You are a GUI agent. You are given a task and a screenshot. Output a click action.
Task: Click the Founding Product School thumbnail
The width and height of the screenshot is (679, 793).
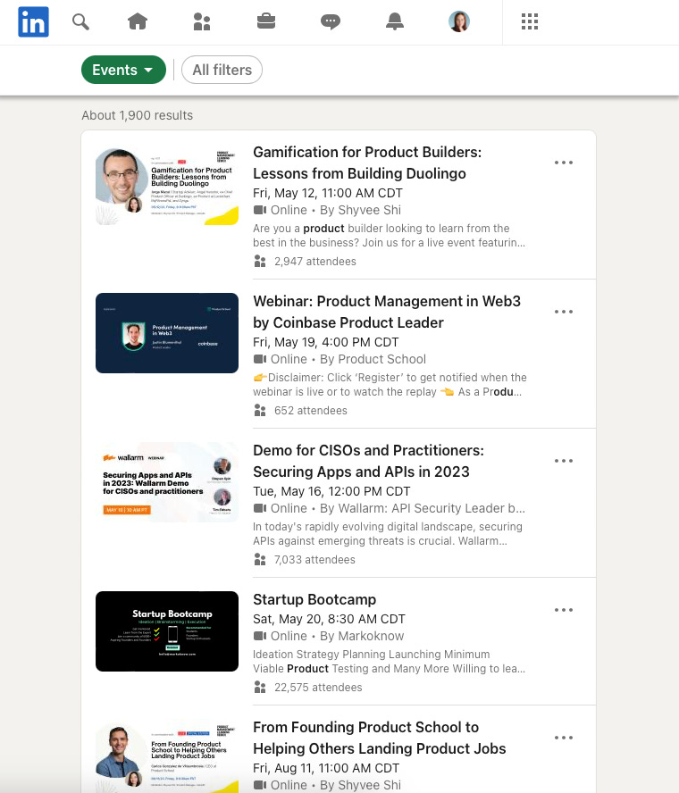pos(167,755)
